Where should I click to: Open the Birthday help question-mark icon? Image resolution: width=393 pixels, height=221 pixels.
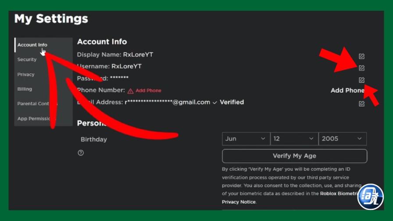pos(81,153)
